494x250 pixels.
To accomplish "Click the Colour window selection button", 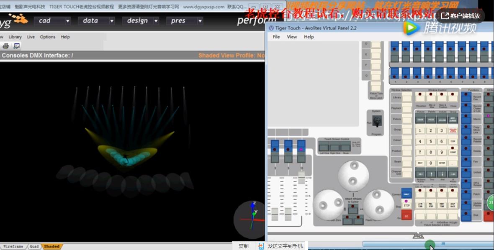I will [407, 140].
